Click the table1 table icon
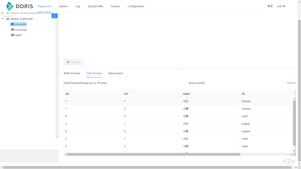 tap(13, 35)
